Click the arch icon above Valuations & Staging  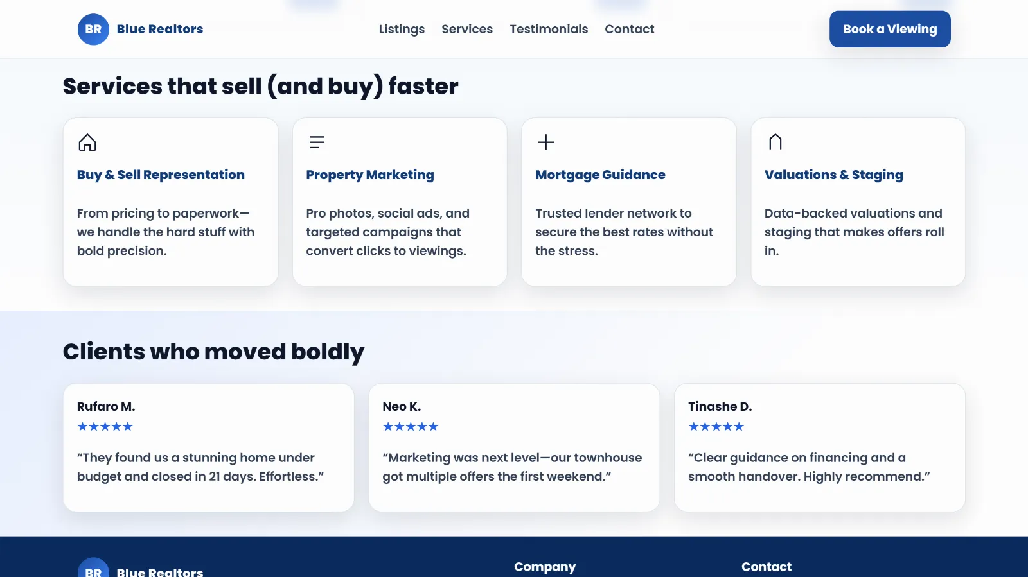(775, 142)
